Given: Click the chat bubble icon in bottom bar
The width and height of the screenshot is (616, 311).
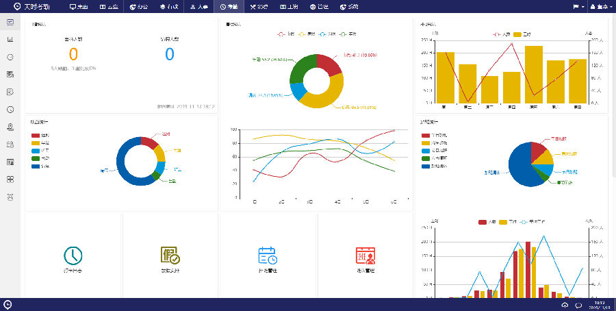Looking at the screenshot, I should pyautogui.click(x=578, y=305).
